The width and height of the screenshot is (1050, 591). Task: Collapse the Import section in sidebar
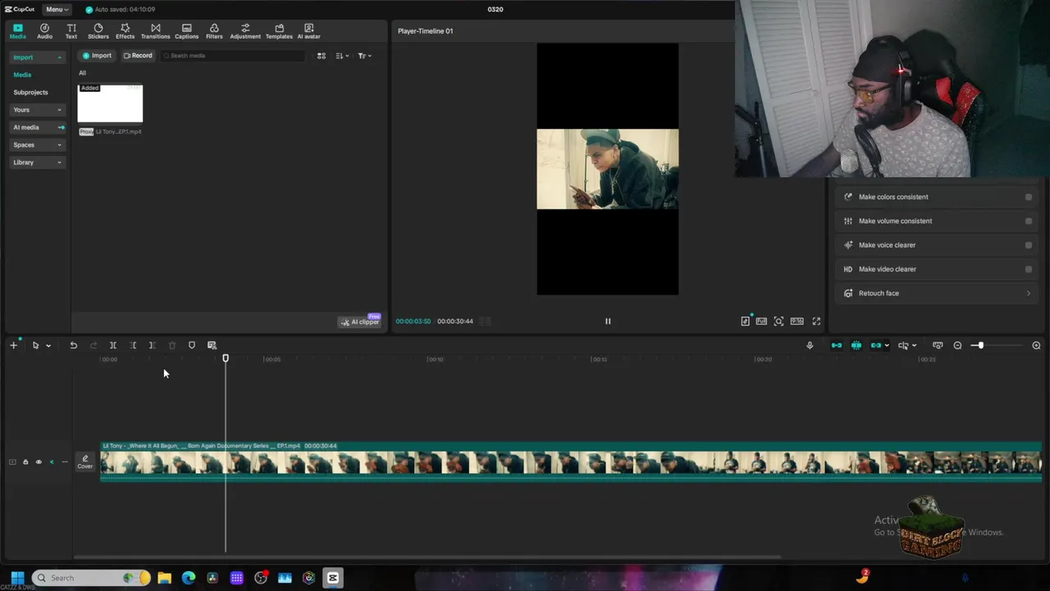(38, 57)
